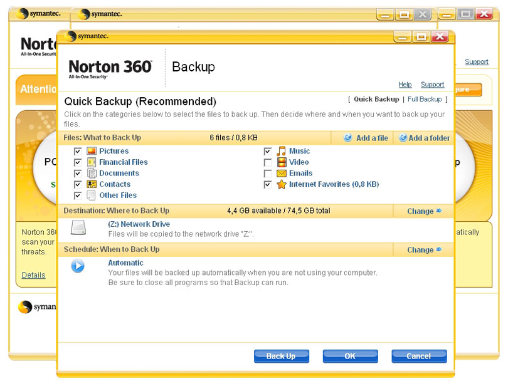Click the Financial Files category icon
Image resolution: width=508 pixels, height=386 pixels.
[92, 162]
